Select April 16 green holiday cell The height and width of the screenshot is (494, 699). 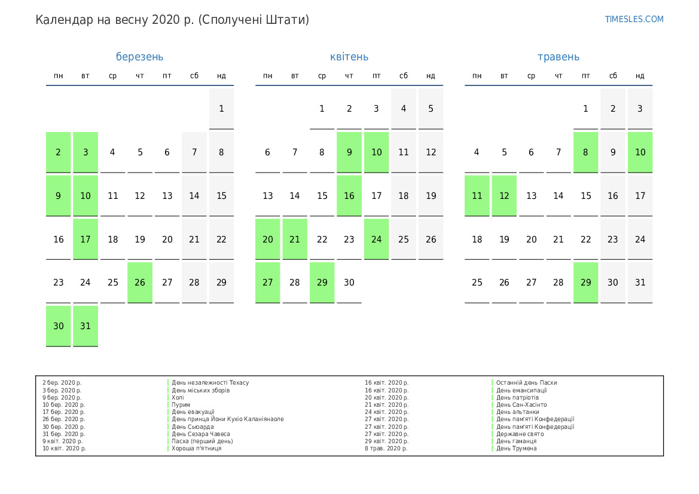349,196
